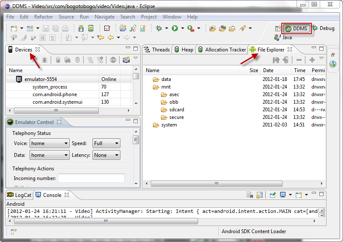Select the system_process row
Viewport: 343px width, 242px height.
pyautogui.click(x=69, y=87)
